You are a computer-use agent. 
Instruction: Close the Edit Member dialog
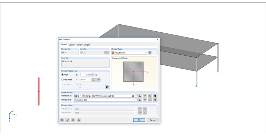157,40
